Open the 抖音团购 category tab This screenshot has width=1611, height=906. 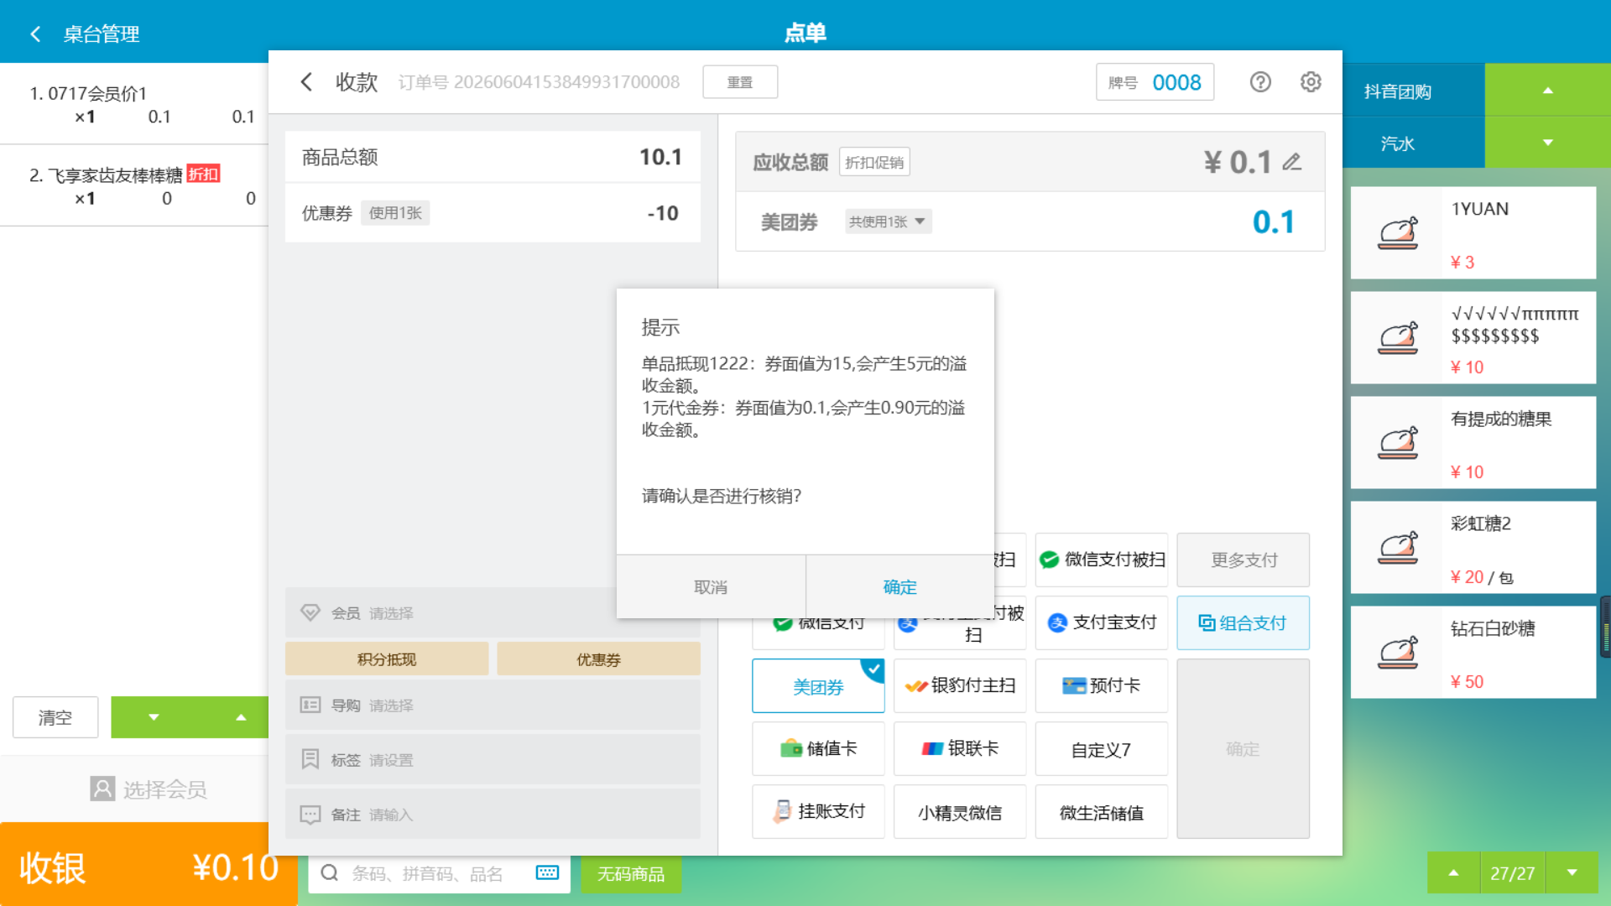pyautogui.click(x=1414, y=91)
